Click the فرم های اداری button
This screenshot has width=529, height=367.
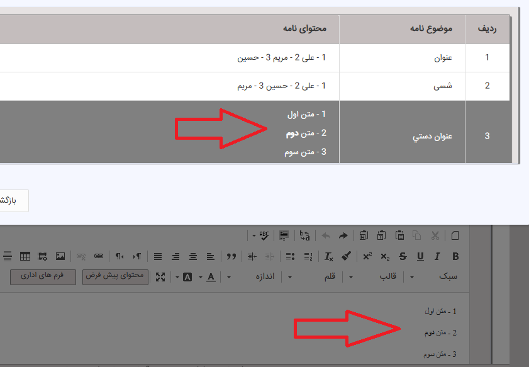point(43,277)
